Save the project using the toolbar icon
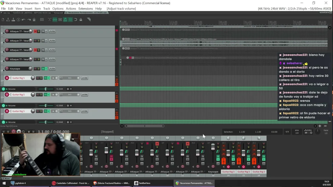333x187 pixels. click(x=13, y=19)
